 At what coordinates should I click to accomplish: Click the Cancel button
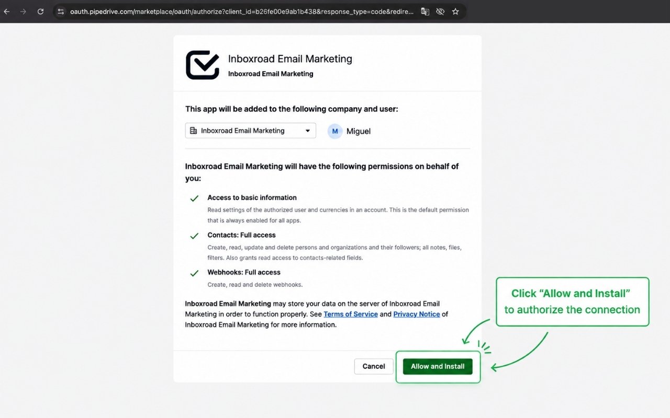pyautogui.click(x=374, y=366)
